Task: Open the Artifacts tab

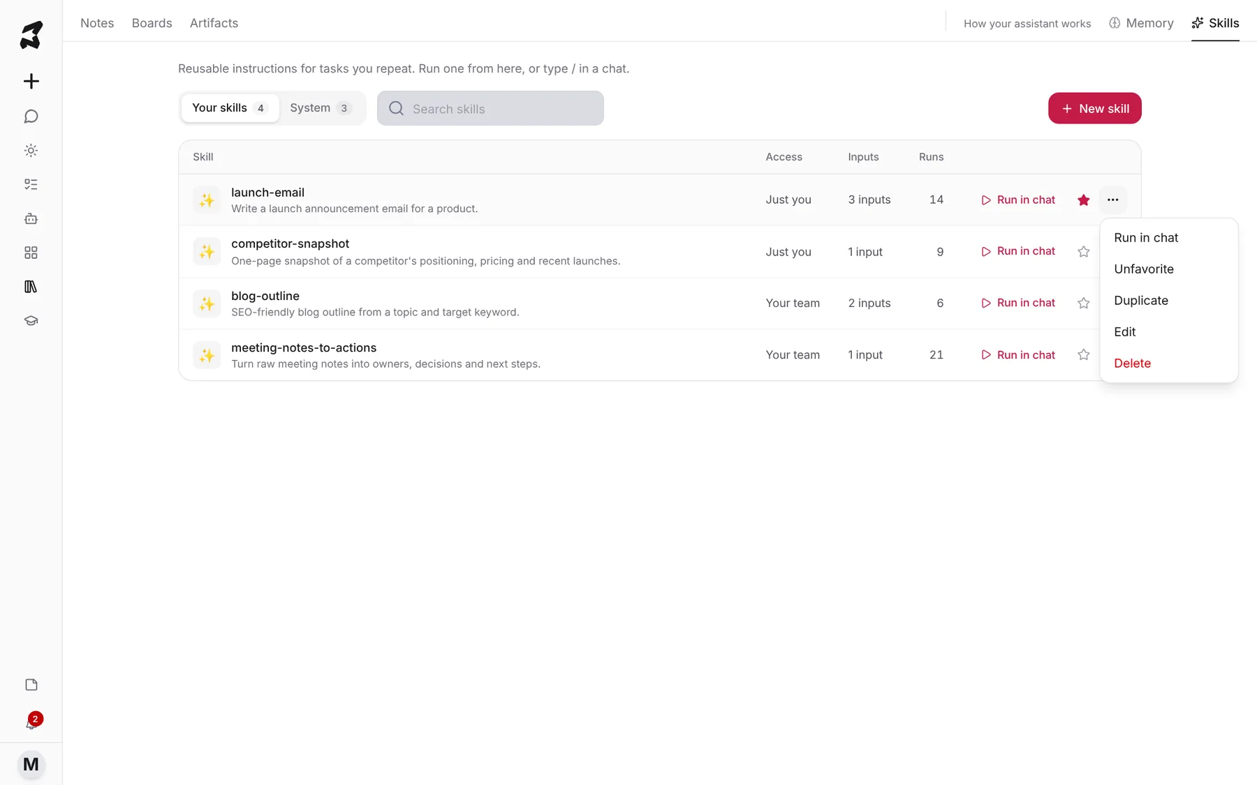Action: pos(214,23)
